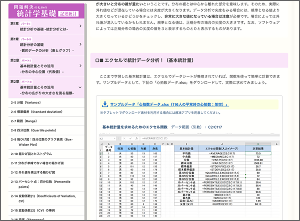Select the 最大値 row label cell
Screen dimensions: 300x221
187,198
